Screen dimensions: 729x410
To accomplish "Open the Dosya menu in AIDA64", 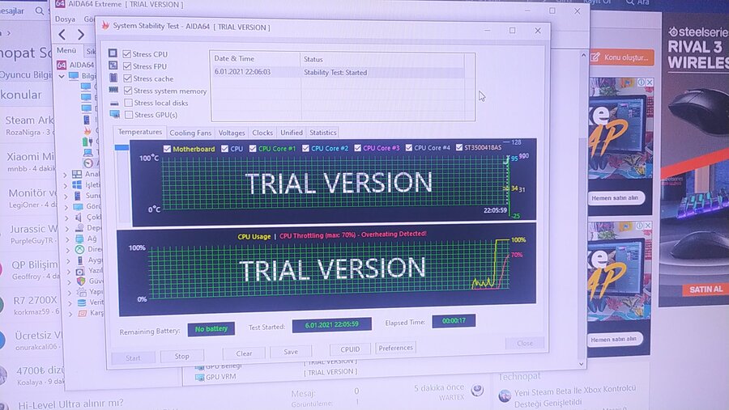I will click(65, 19).
